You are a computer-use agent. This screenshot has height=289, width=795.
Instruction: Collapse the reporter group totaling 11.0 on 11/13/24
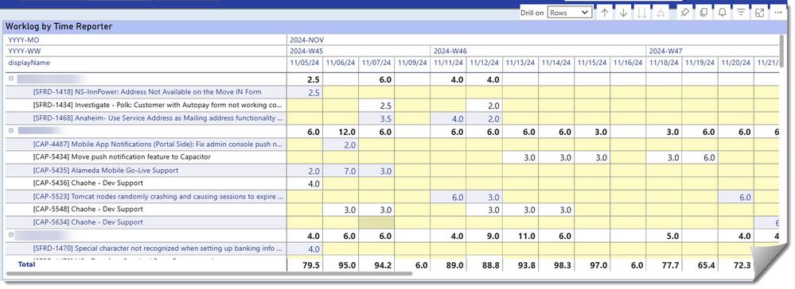[11, 235]
